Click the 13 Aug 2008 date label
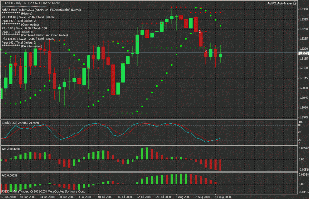The image size is (309, 199). 222,197
